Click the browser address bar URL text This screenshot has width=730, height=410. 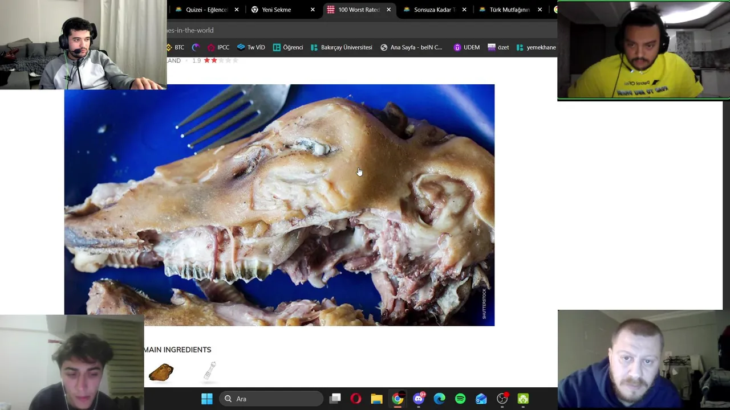pos(190,30)
